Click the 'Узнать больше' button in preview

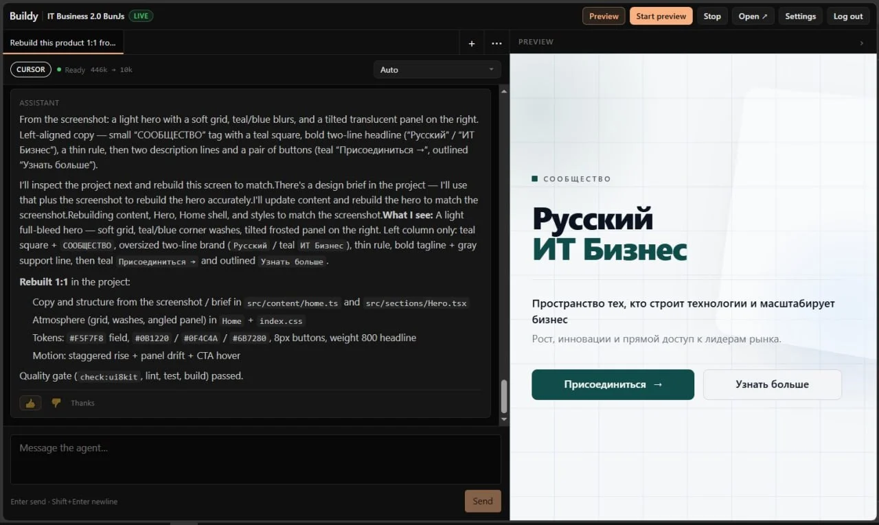[772, 384]
